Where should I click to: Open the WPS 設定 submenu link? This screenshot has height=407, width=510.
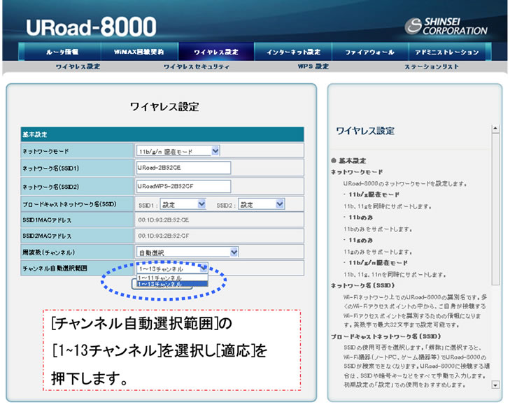313,66
